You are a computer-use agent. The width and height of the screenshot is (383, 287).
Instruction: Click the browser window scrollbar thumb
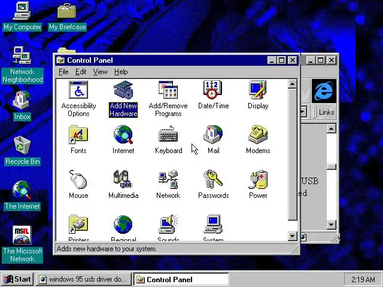[x=331, y=167]
